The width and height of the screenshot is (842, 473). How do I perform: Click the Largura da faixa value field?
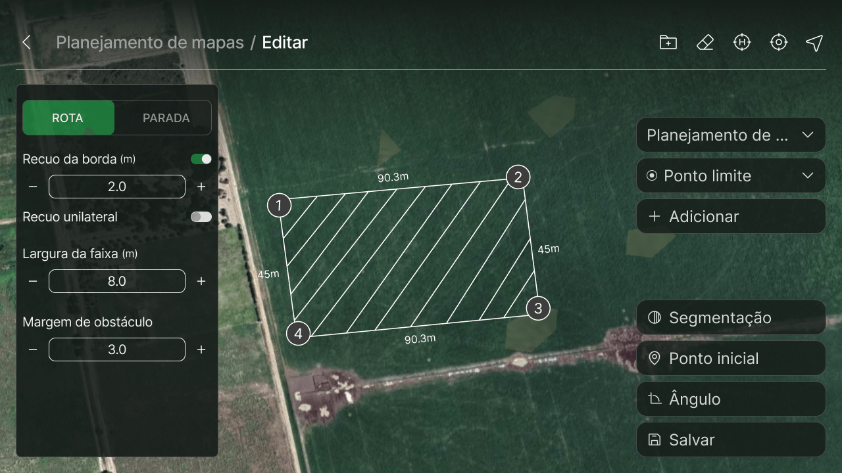tap(117, 281)
